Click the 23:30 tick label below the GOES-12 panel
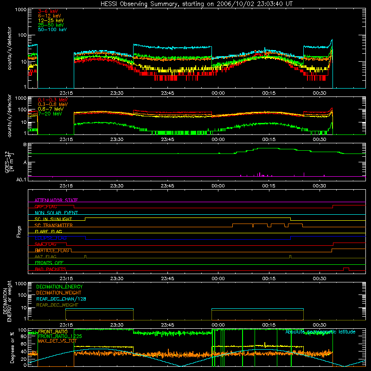Viewport: 371px width, 371px height. [x=117, y=186]
